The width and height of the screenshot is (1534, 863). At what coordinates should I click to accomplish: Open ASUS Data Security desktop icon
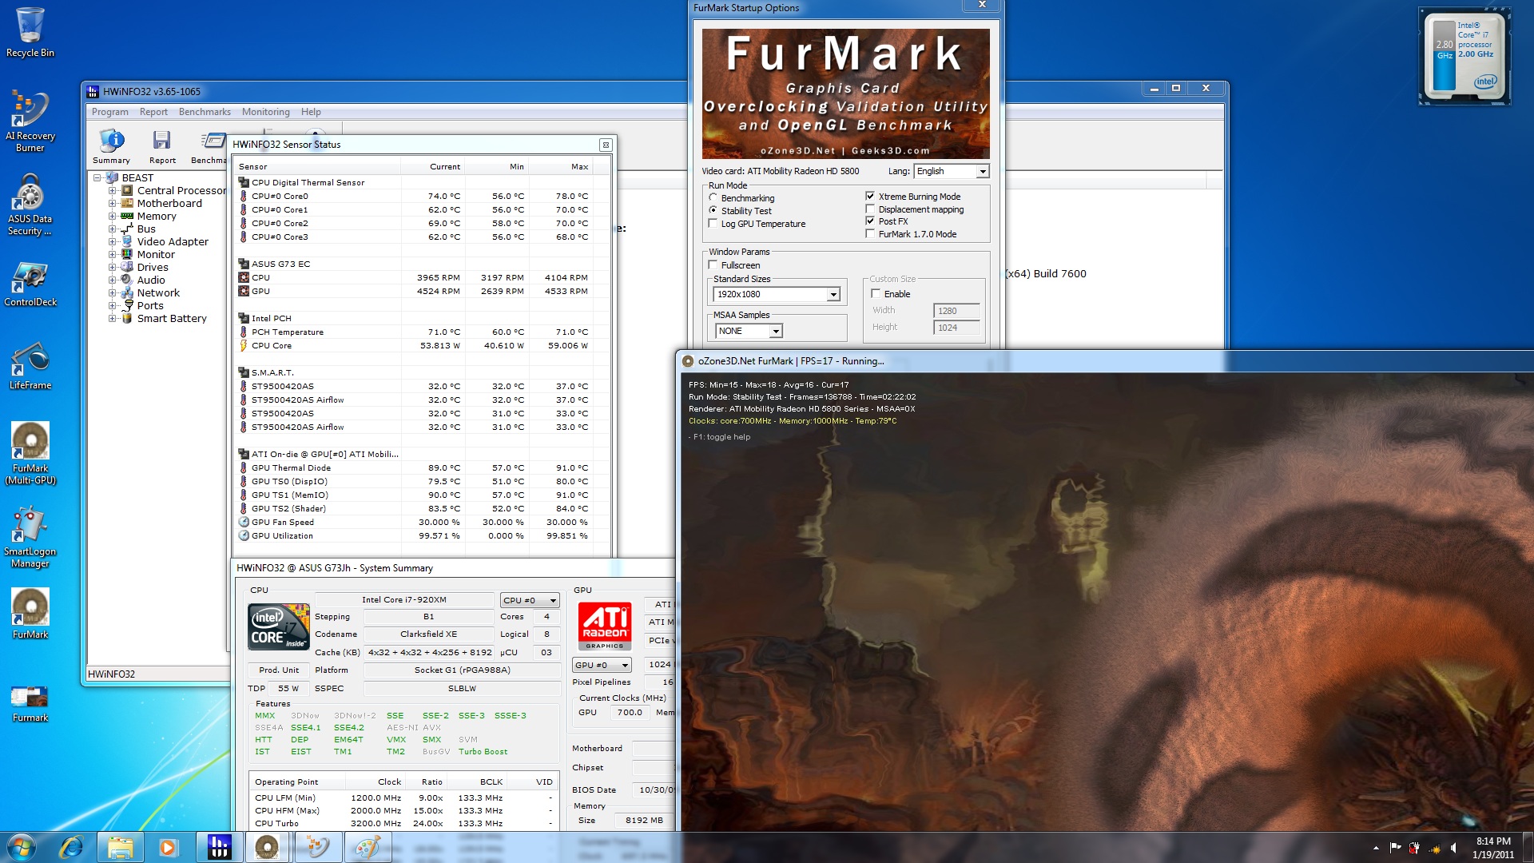pyautogui.click(x=30, y=205)
